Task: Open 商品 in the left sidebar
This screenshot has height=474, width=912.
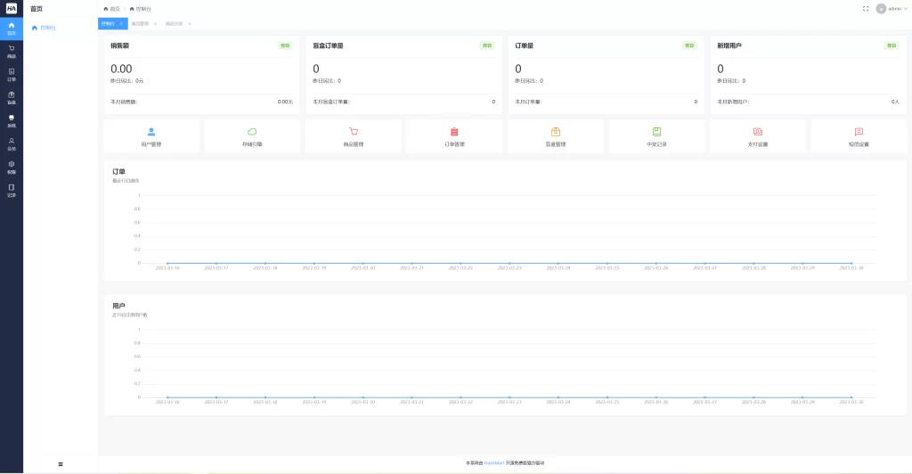Action: 12,52
